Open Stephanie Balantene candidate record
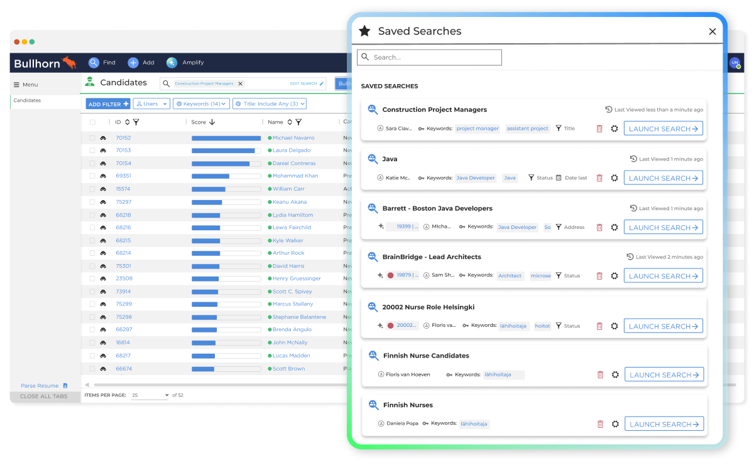 point(299,317)
